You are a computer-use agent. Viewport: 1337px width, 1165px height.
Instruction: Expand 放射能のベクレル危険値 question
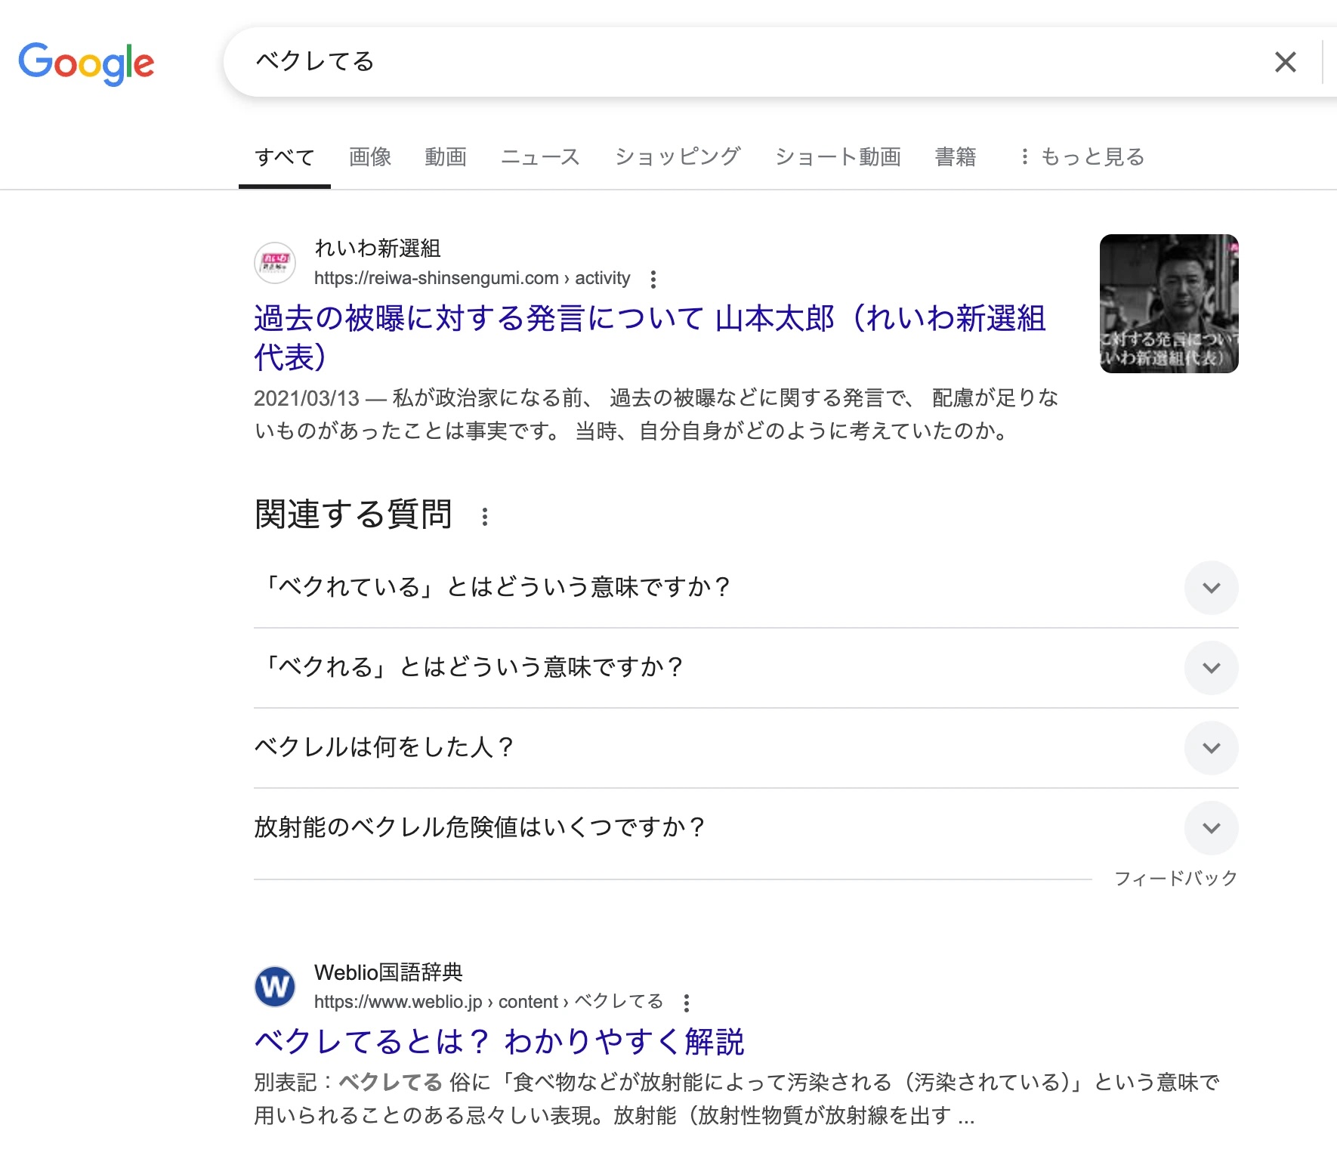(1211, 828)
